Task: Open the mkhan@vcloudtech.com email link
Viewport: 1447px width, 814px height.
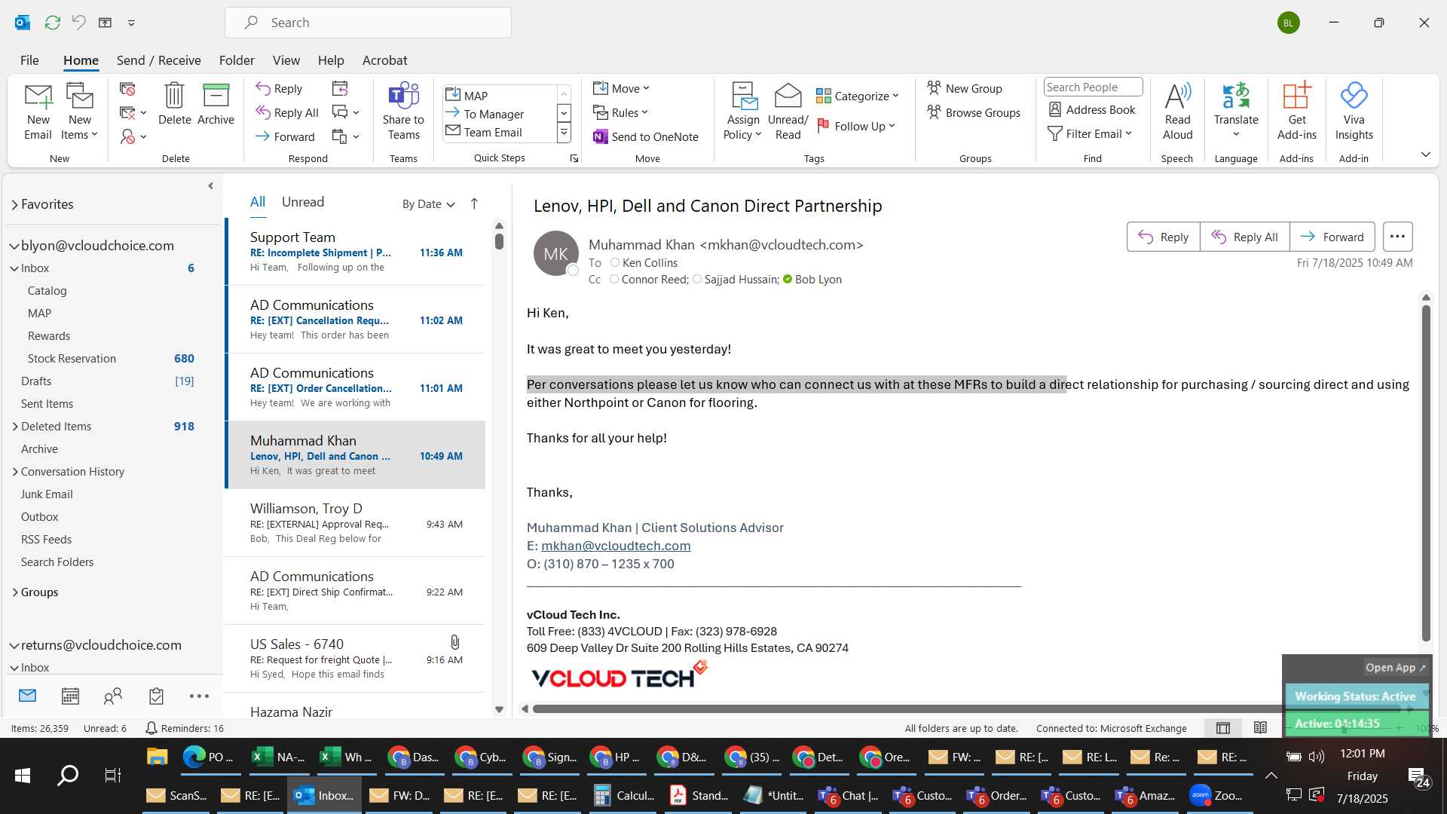Action: click(x=616, y=546)
